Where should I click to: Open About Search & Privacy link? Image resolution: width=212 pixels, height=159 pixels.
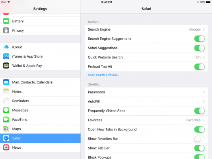pyautogui.click(x=103, y=75)
